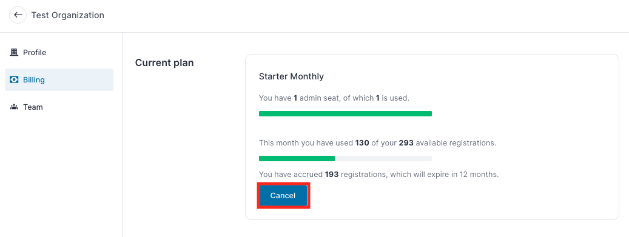Click the Test Organization title
The height and width of the screenshot is (237, 629).
pos(68,15)
